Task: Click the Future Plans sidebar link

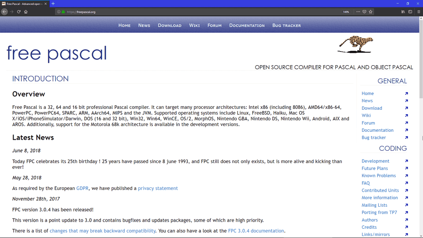Action: (x=375, y=168)
